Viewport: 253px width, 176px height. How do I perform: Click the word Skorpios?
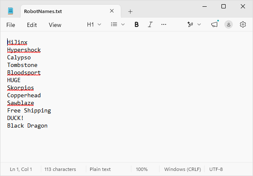coord(21,88)
